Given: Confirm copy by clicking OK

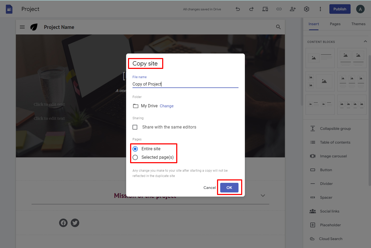Looking at the screenshot, I should pos(229,187).
